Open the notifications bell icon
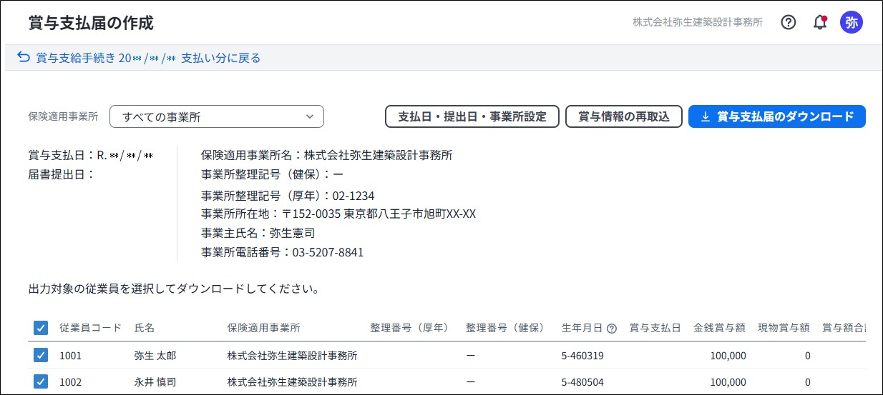The image size is (883, 395). (820, 22)
